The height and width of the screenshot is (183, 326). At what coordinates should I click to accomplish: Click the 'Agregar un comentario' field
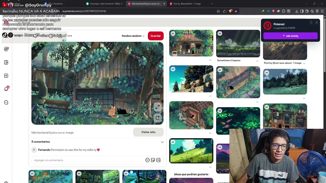click(x=88, y=160)
